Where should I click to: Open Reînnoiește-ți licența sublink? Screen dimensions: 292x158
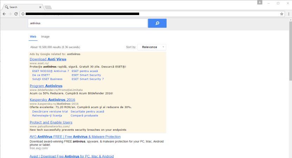pos(47,116)
